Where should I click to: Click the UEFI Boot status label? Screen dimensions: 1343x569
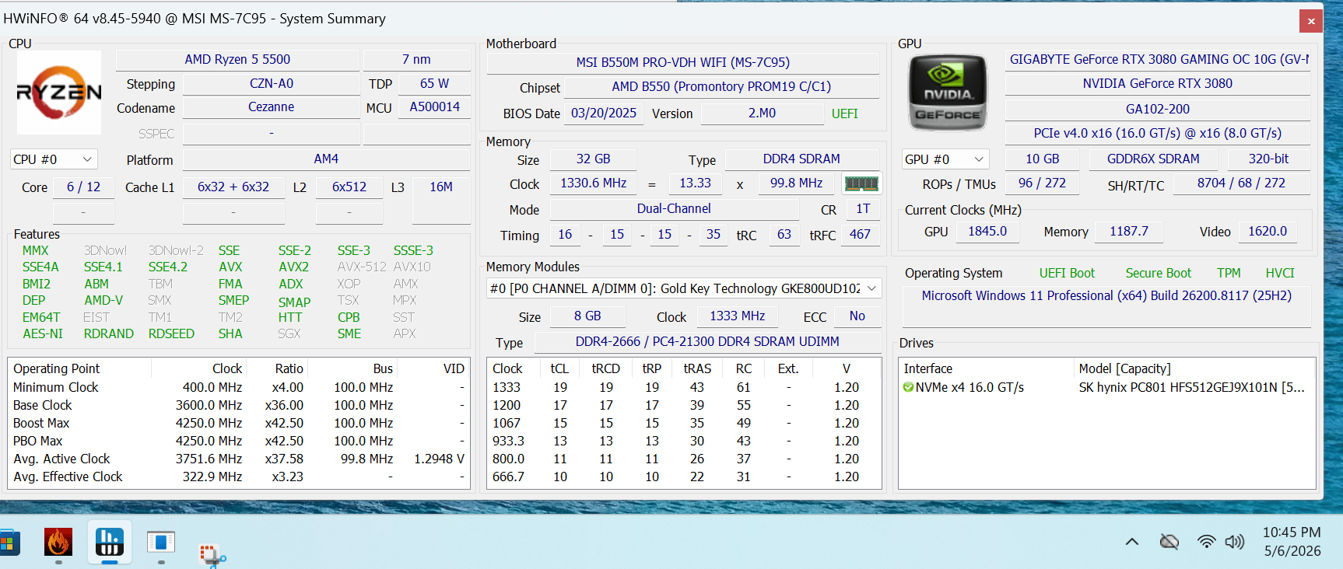1067,274
